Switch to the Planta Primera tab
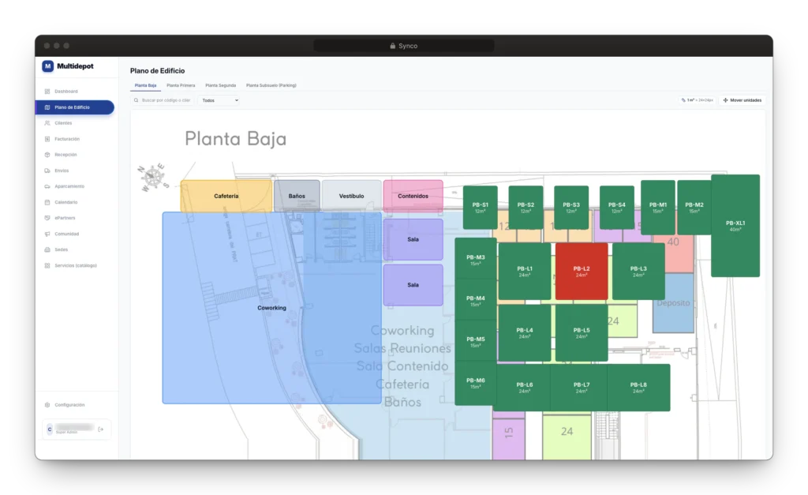 [181, 85]
